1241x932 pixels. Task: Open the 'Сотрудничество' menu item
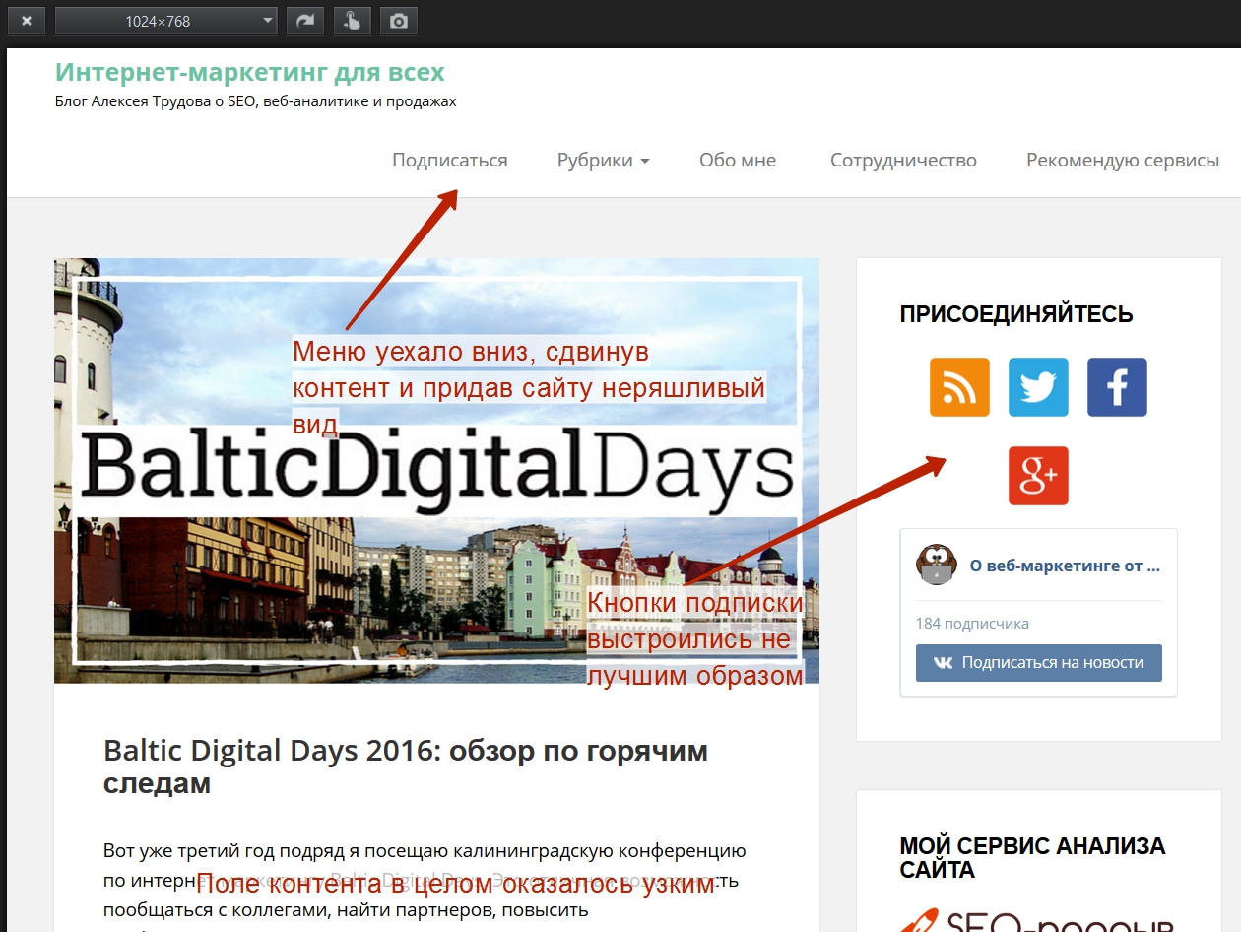coord(903,160)
